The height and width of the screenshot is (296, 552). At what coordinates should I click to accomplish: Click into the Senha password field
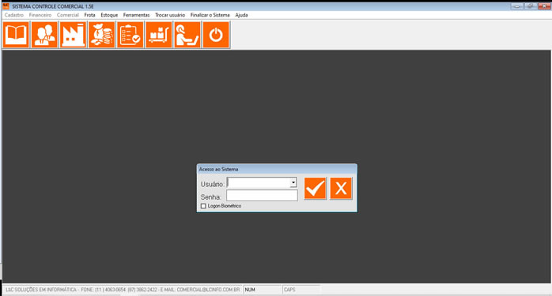pyautogui.click(x=262, y=196)
